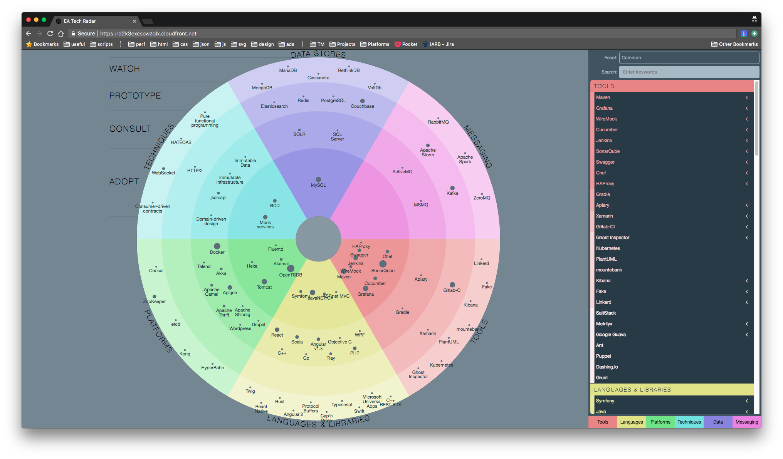
Task: Click the browser reload icon
Action: (x=50, y=34)
